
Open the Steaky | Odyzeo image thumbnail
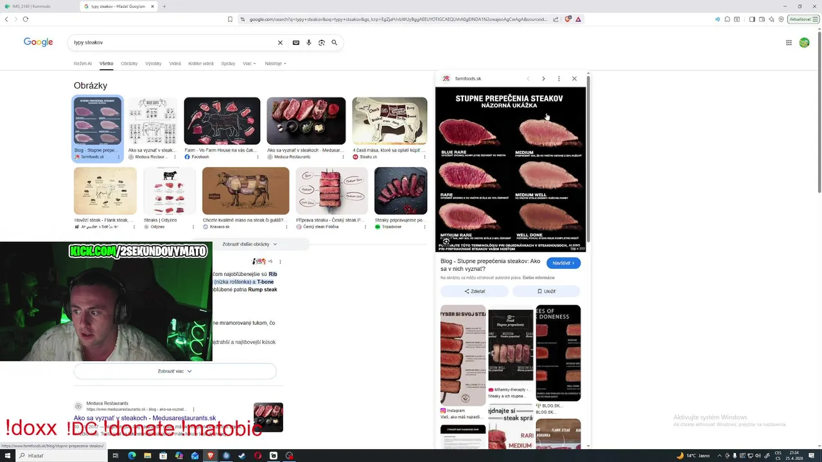pos(170,191)
